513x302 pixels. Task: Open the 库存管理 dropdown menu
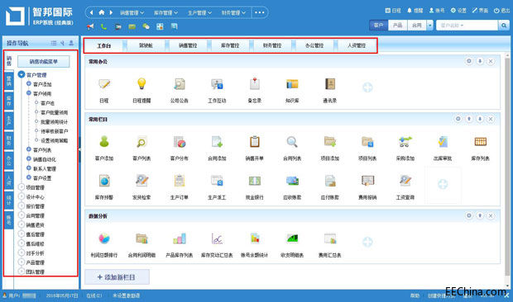pyautogui.click(x=165, y=12)
